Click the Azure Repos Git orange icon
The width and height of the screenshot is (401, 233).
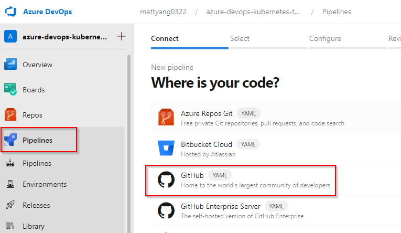point(166,117)
